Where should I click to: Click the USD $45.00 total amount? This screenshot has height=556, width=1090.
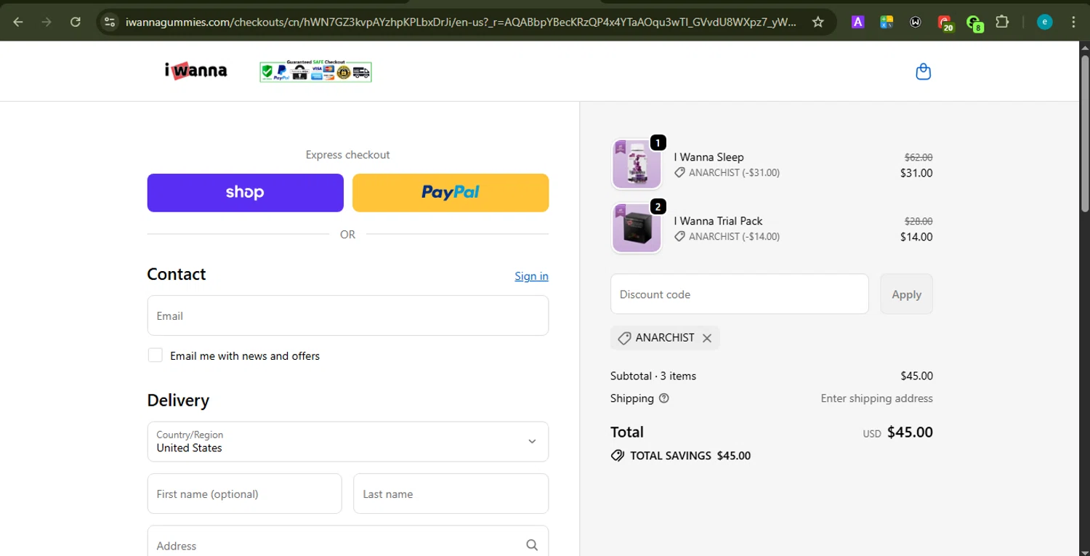pyautogui.click(x=897, y=432)
